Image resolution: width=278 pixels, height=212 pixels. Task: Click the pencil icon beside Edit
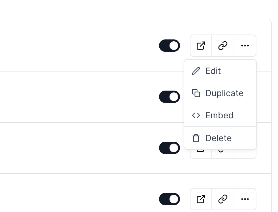pos(196,71)
